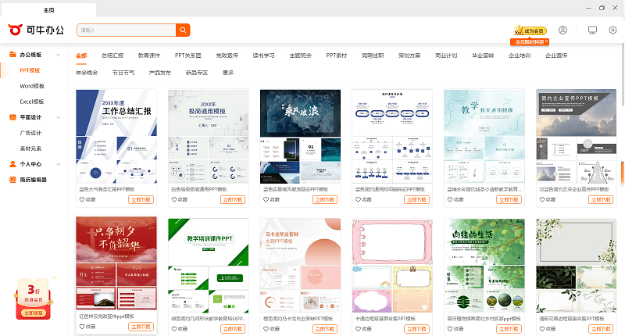Open the user account profile icon

(562, 30)
